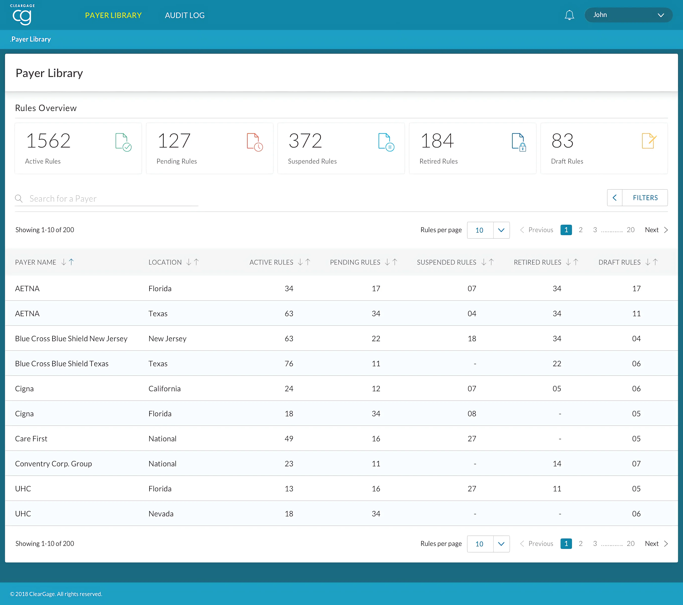Click the ClearGage logo

[22, 15]
